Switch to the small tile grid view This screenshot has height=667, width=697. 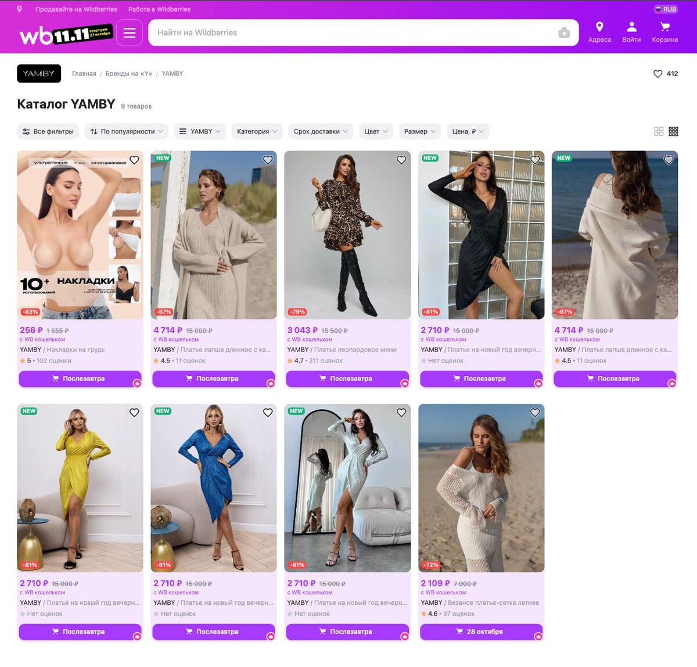(x=673, y=132)
